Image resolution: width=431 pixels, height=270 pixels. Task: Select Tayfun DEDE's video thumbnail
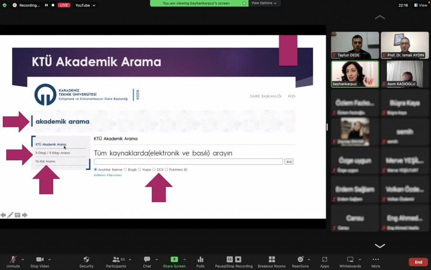click(355, 45)
